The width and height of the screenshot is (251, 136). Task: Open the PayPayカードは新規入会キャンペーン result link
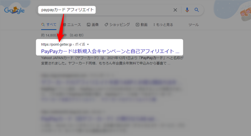click(110, 51)
